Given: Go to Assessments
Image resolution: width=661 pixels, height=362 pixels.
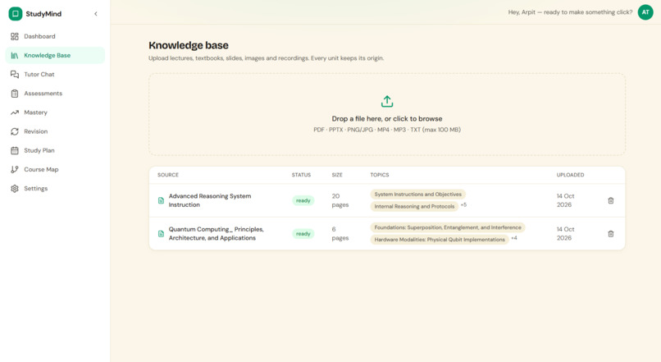Looking at the screenshot, I should (x=55, y=94).
